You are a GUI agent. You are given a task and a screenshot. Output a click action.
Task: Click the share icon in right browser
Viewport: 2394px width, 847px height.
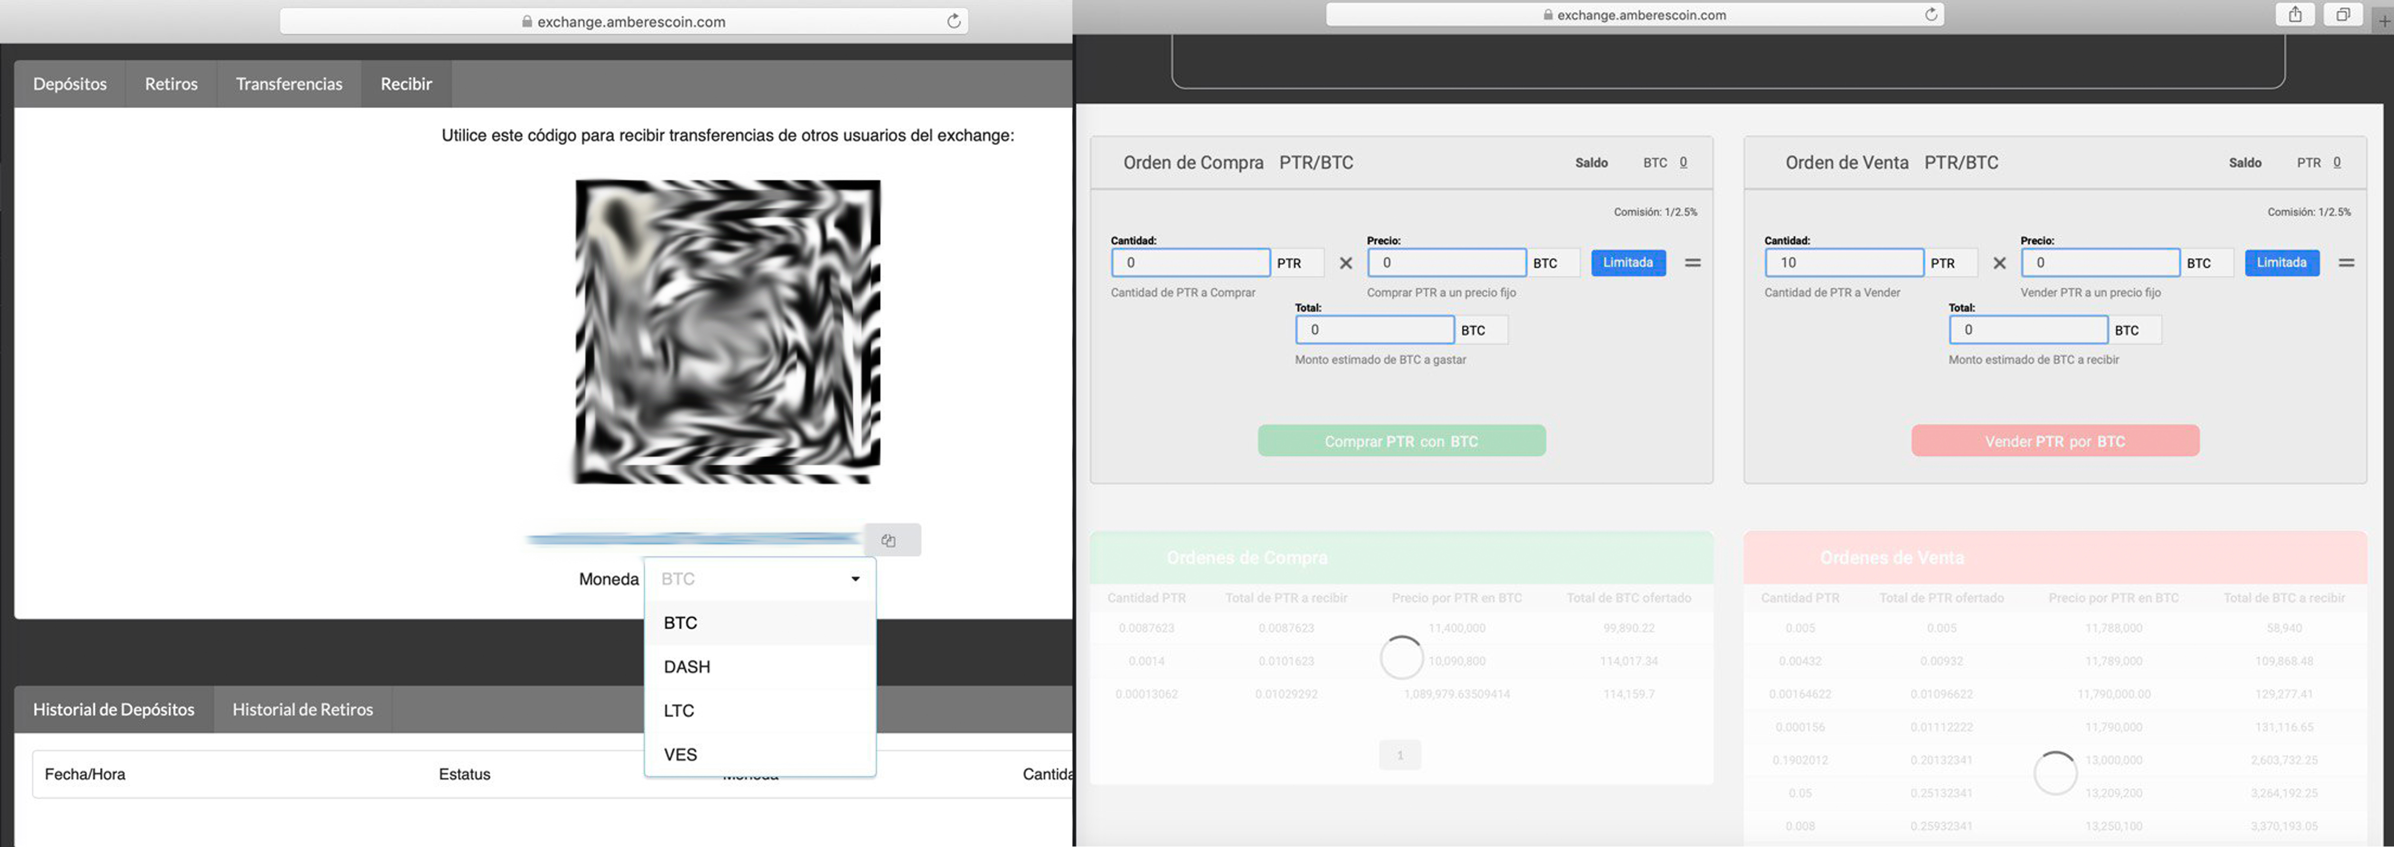pyautogui.click(x=2295, y=15)
